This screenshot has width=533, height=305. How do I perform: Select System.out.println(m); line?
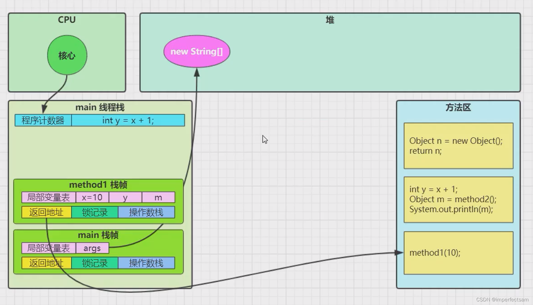click(451, 209)
